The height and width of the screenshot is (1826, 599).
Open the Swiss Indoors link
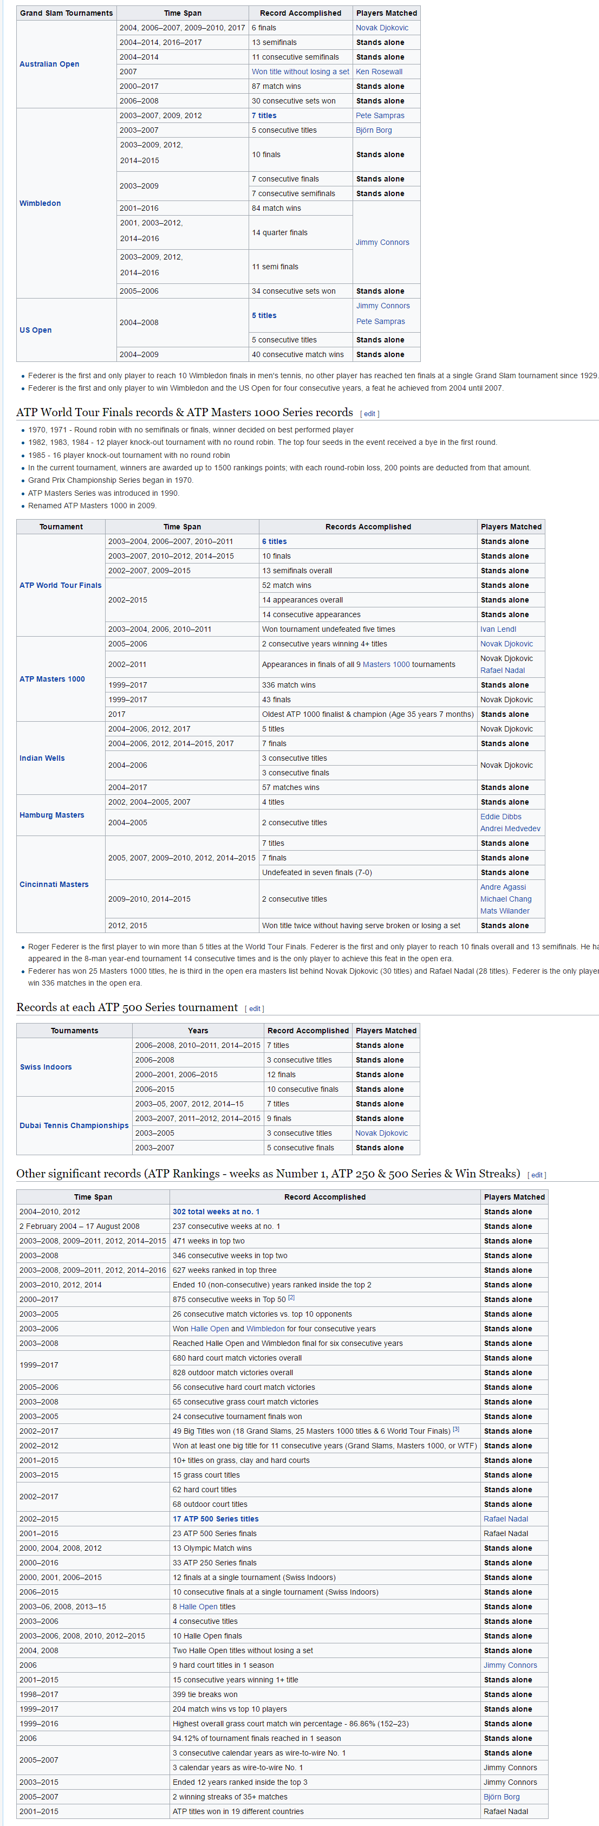(x=45, y=1067)
